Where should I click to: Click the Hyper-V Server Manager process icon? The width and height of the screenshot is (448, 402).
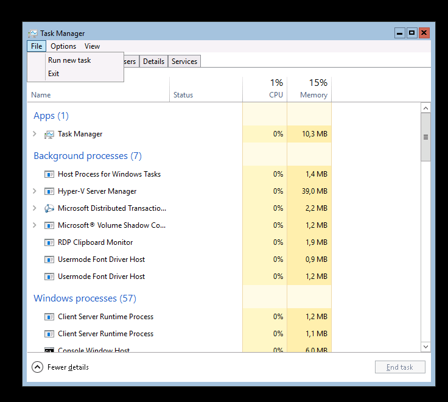pos(49,191)
